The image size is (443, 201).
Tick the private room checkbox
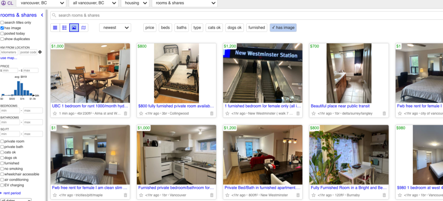click(2, 141)
